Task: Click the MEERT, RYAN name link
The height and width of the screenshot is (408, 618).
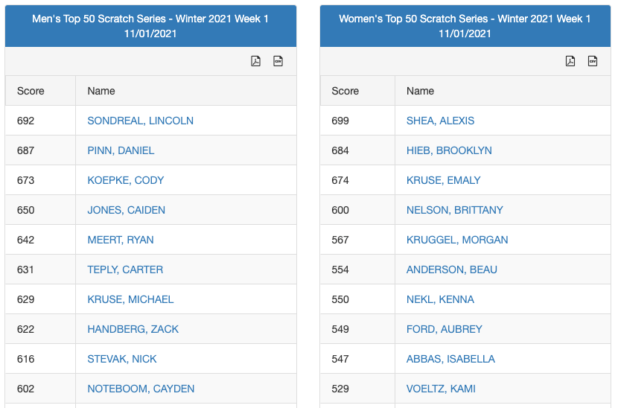Action: (x=121, y=240)
